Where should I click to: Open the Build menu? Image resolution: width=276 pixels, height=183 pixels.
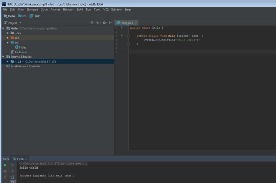pyautogui.click(x=80, y=10)
